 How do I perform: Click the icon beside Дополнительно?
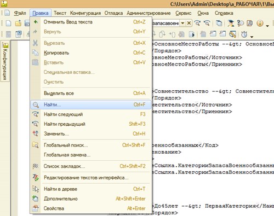36,199
